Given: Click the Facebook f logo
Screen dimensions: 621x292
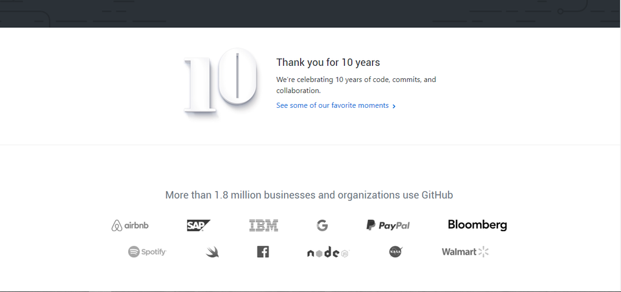Looking at the screenshot, I should [x=263, y=252].
